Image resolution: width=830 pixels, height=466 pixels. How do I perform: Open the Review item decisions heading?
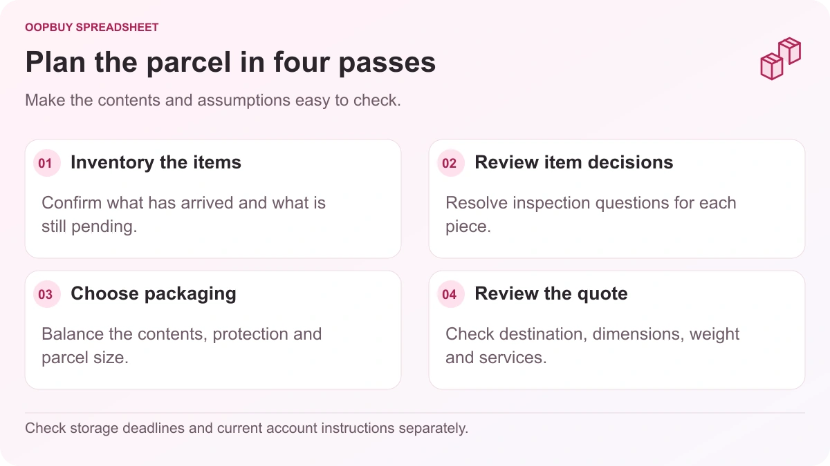click(x=573, y=162)
